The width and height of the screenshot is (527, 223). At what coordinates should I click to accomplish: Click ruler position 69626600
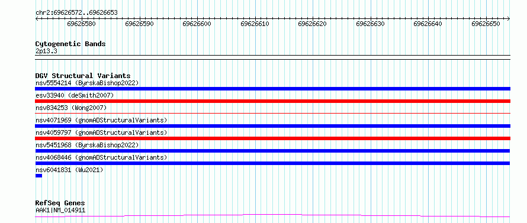click(197, 24)
